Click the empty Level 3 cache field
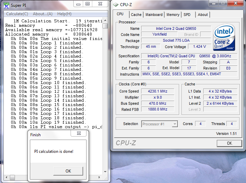 pyautogui.click(x=220, y=109)
